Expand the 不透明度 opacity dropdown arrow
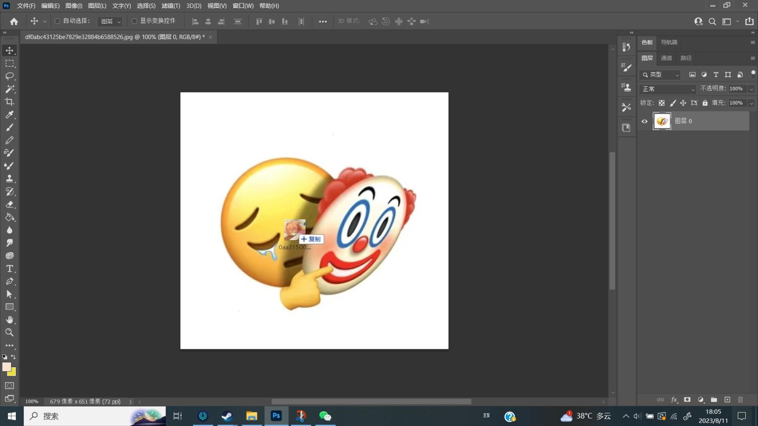Screen dimensions: 758x426 [751, 89]
